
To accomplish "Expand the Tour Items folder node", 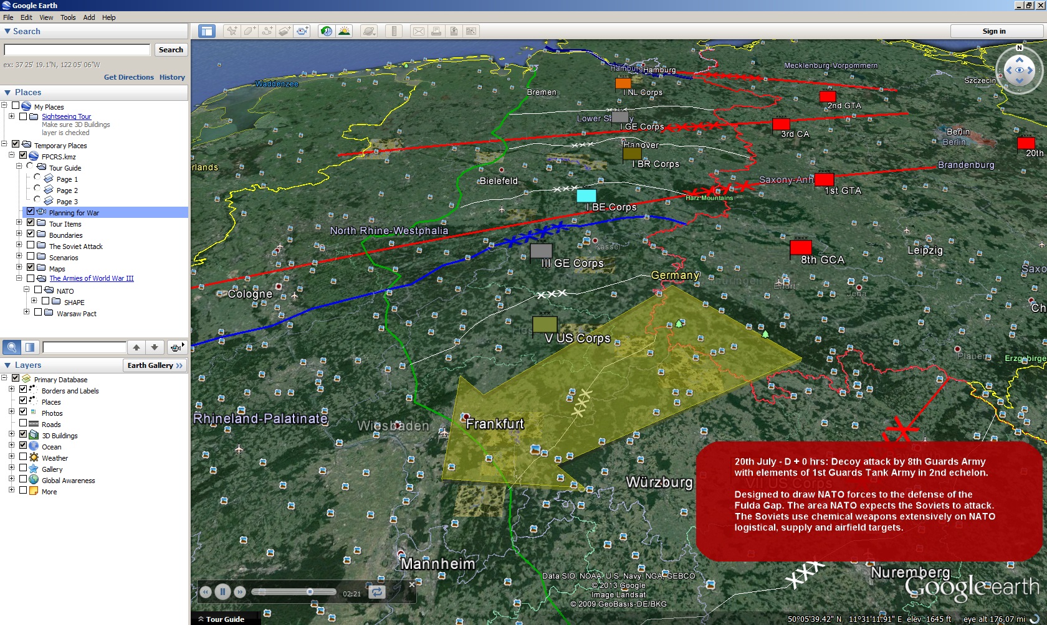I will point(19,223).
